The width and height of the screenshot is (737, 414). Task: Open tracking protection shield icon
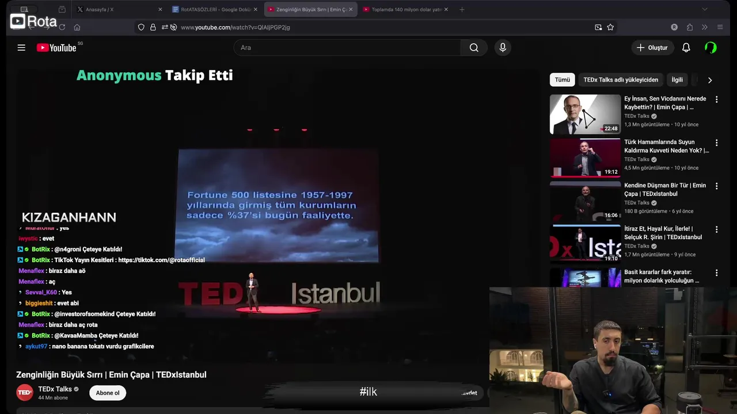141,27
